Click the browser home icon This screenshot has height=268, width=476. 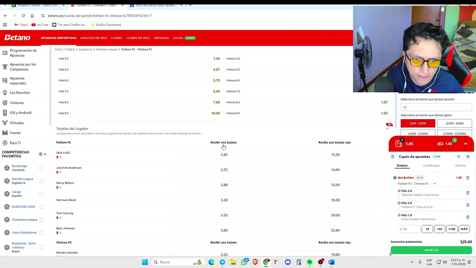(32, 16)
